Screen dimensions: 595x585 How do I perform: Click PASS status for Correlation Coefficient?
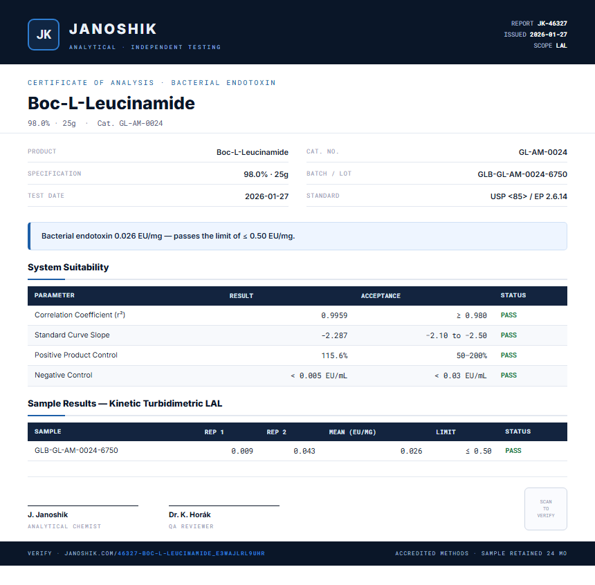(509, 315)
